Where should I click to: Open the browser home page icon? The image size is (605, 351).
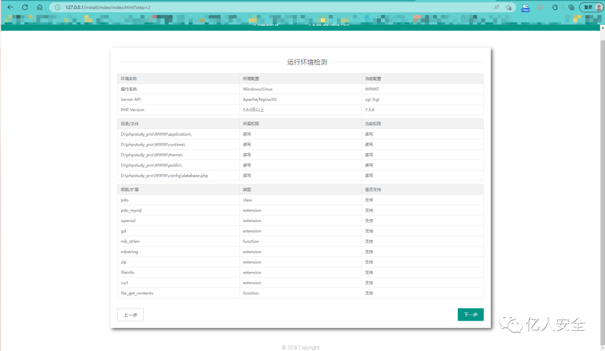[x=39, y=7]
